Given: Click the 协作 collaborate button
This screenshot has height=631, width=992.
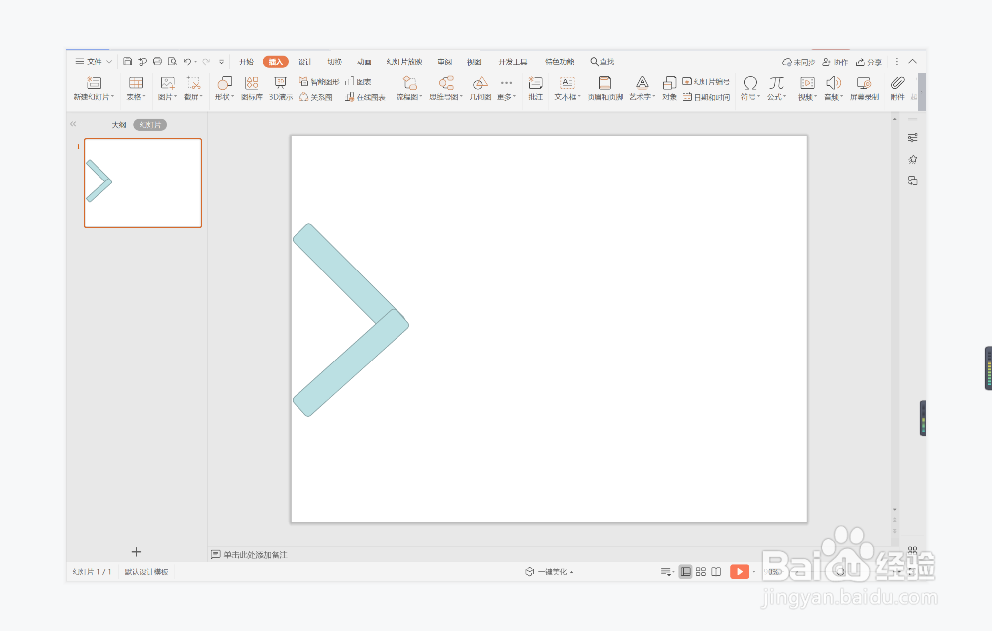Looking at the screenshot, I should tap(835, 62).
